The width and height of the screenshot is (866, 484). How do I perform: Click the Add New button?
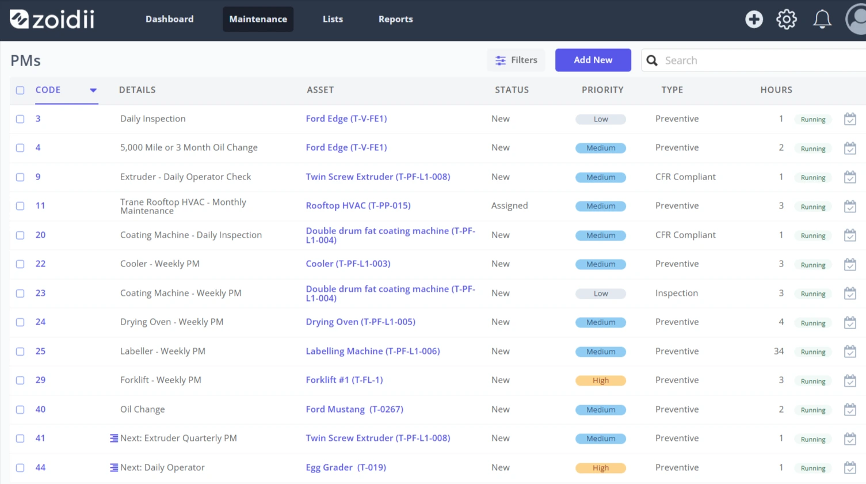(x=593, y=60)
